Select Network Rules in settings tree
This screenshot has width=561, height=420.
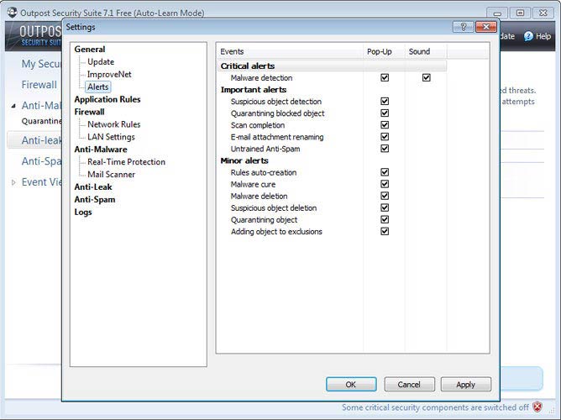(x=113, y=124)
